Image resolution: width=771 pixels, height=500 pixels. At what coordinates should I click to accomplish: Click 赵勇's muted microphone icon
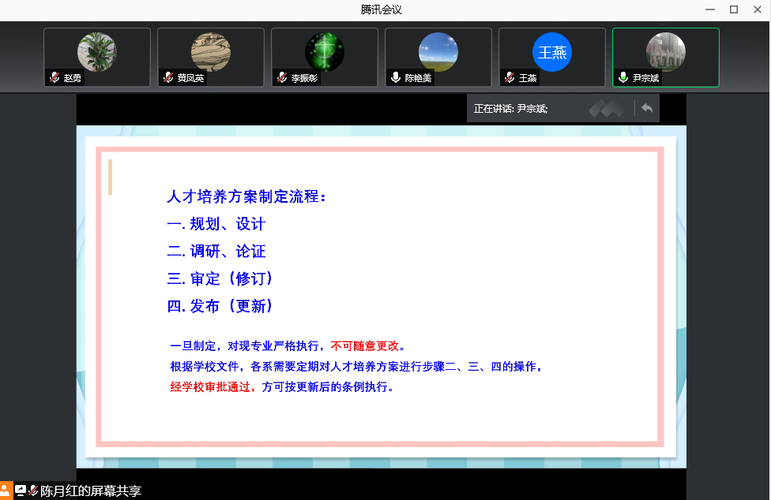tap(54, 78)
